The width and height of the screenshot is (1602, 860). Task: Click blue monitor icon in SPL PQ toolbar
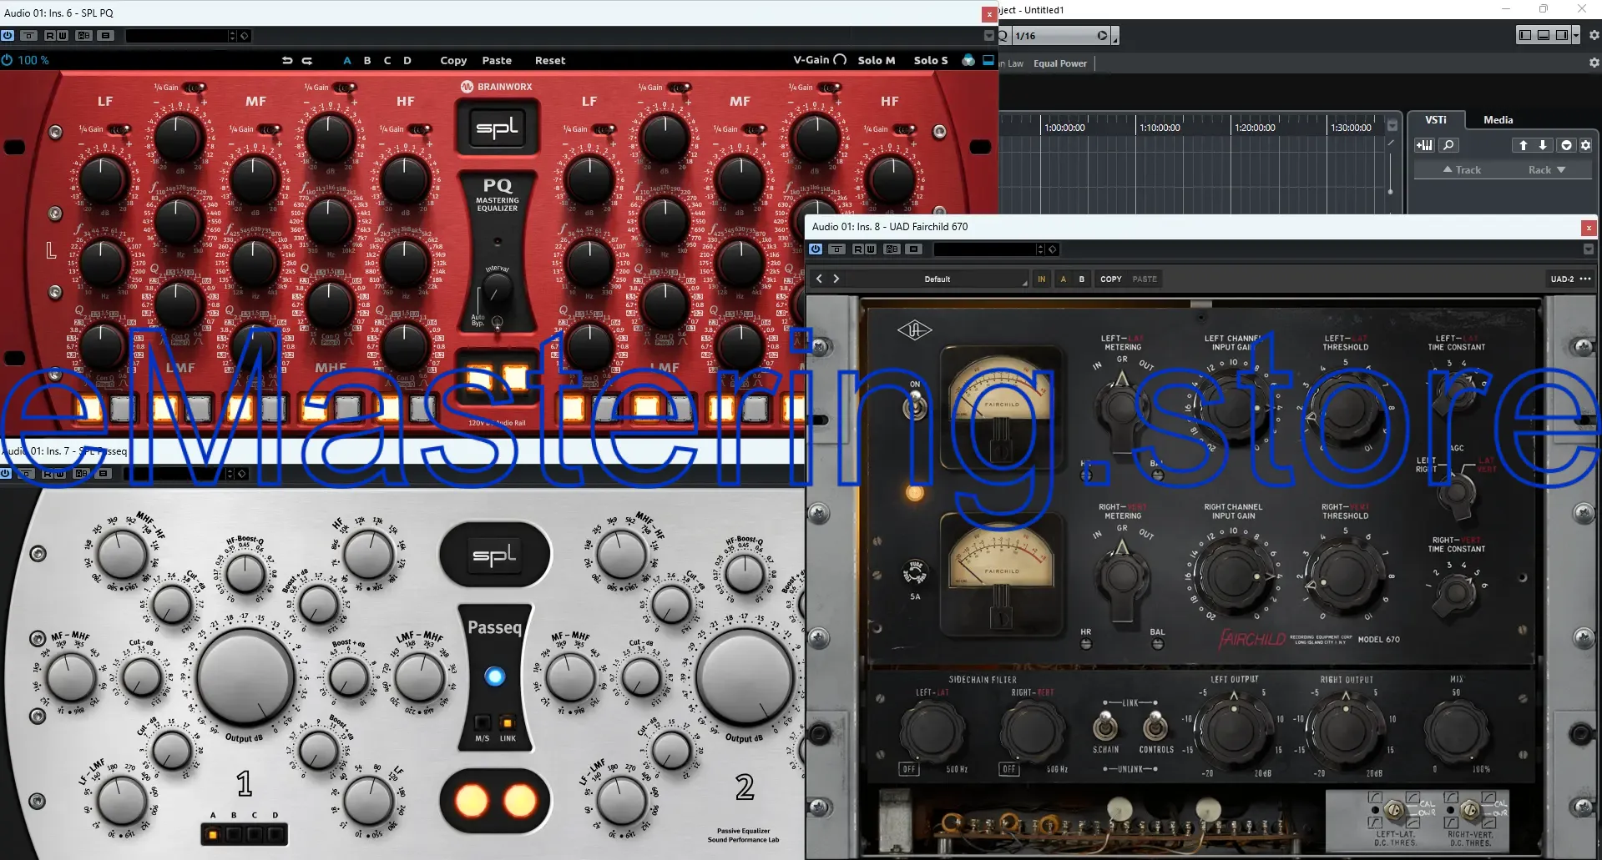pos(988,60)
